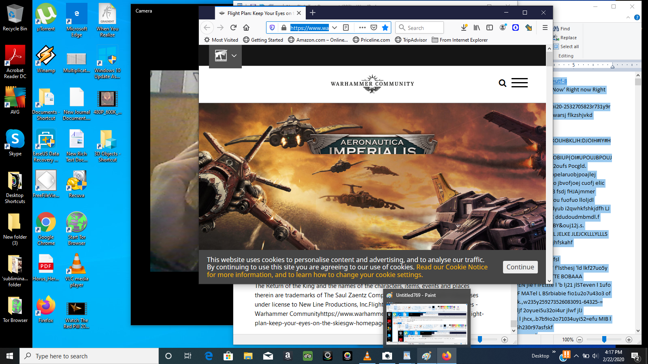Viewport: 648px width, 364px height.
Task: Open Priceline.com bookmark
Action: [371, 40]
